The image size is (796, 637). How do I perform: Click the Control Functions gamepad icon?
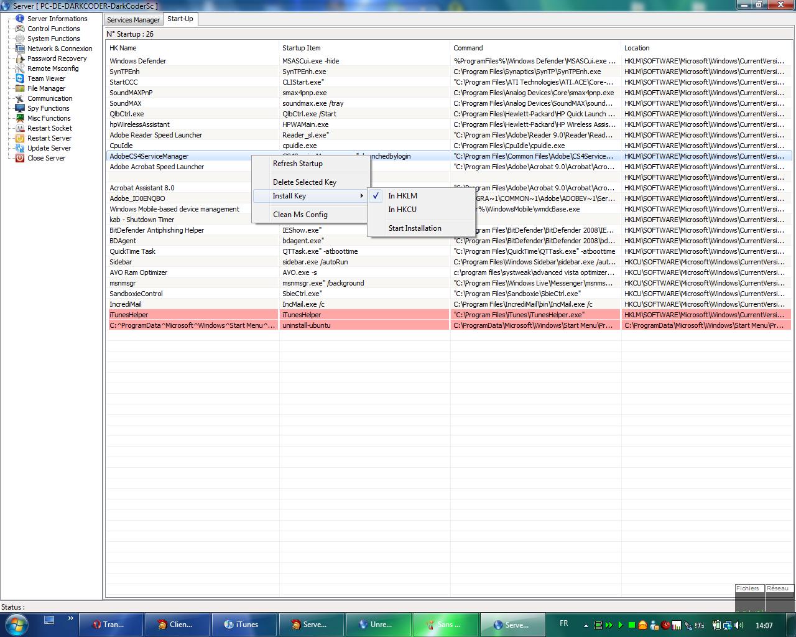20,29
